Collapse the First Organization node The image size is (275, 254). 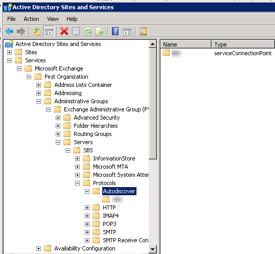29,77
